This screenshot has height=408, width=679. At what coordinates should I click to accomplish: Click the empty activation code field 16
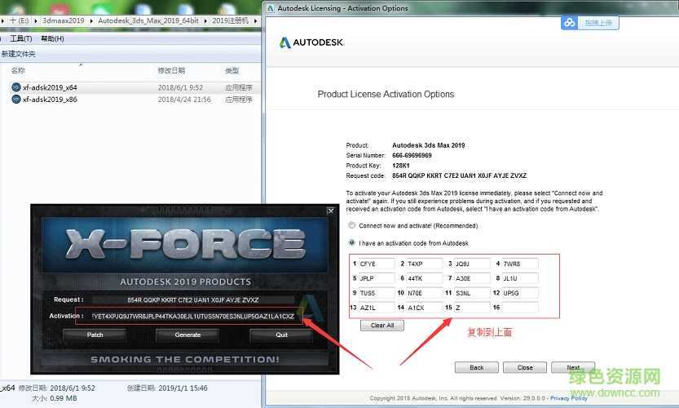[520, 308]
